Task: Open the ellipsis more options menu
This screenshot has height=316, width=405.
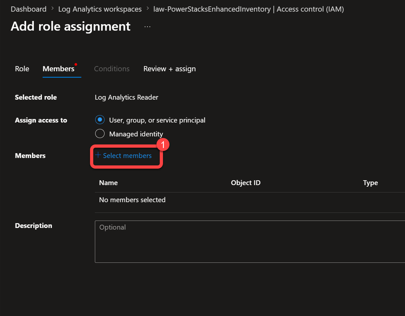Action: pos(147,26)
